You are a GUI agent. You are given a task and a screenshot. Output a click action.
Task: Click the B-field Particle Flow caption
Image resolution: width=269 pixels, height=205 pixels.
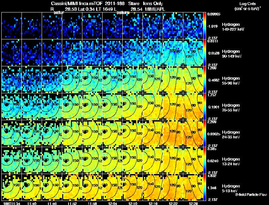point(251,195)
